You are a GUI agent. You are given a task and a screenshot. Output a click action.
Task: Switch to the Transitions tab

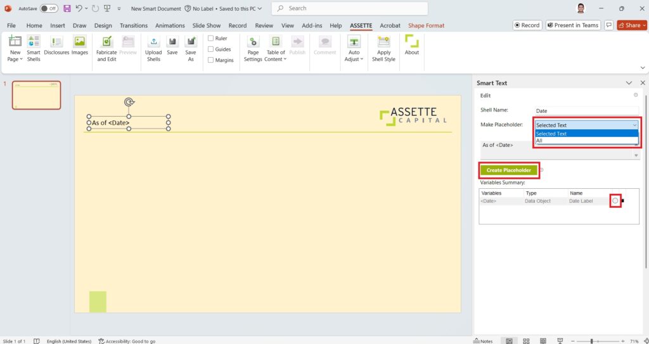(134, 26)
